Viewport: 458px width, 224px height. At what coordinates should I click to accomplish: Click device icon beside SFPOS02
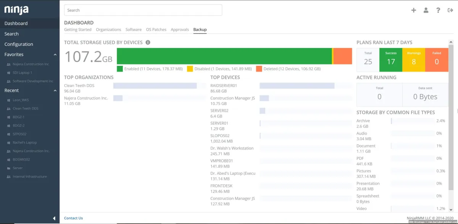[x=9, y=134]
